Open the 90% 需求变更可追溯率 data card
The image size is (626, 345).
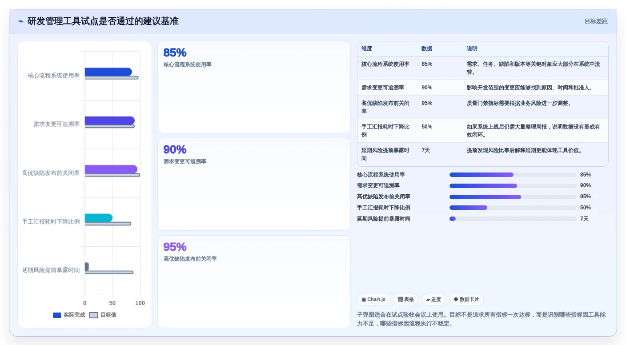[254, 184]
